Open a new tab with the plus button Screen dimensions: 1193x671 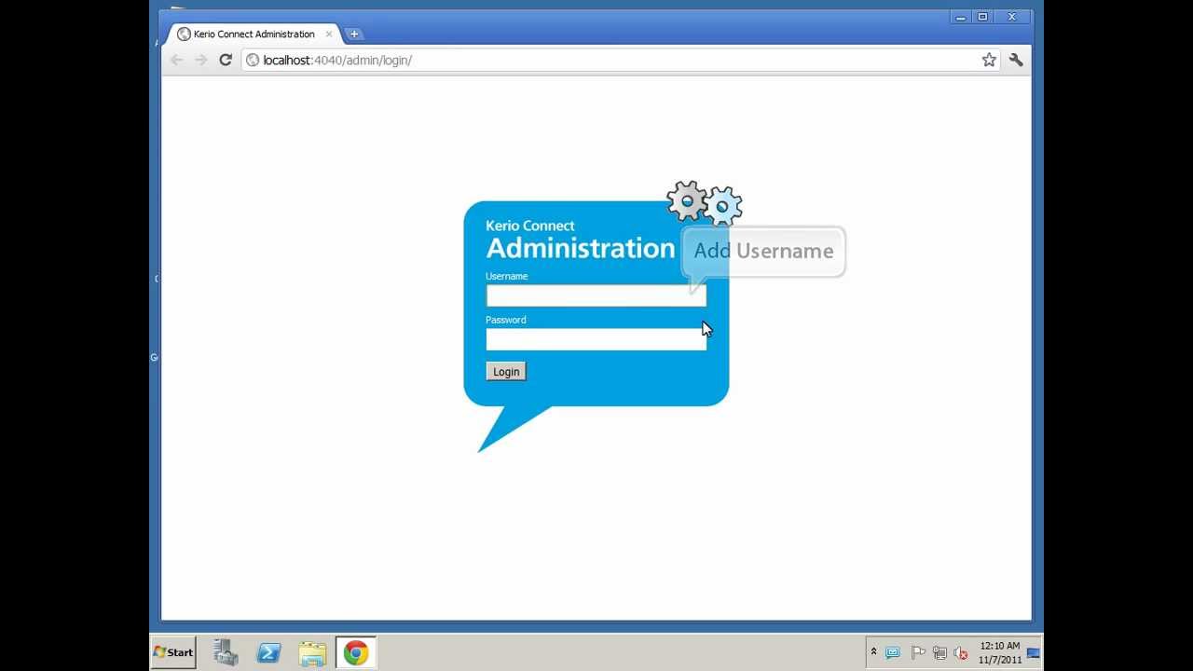click(354, 34)
